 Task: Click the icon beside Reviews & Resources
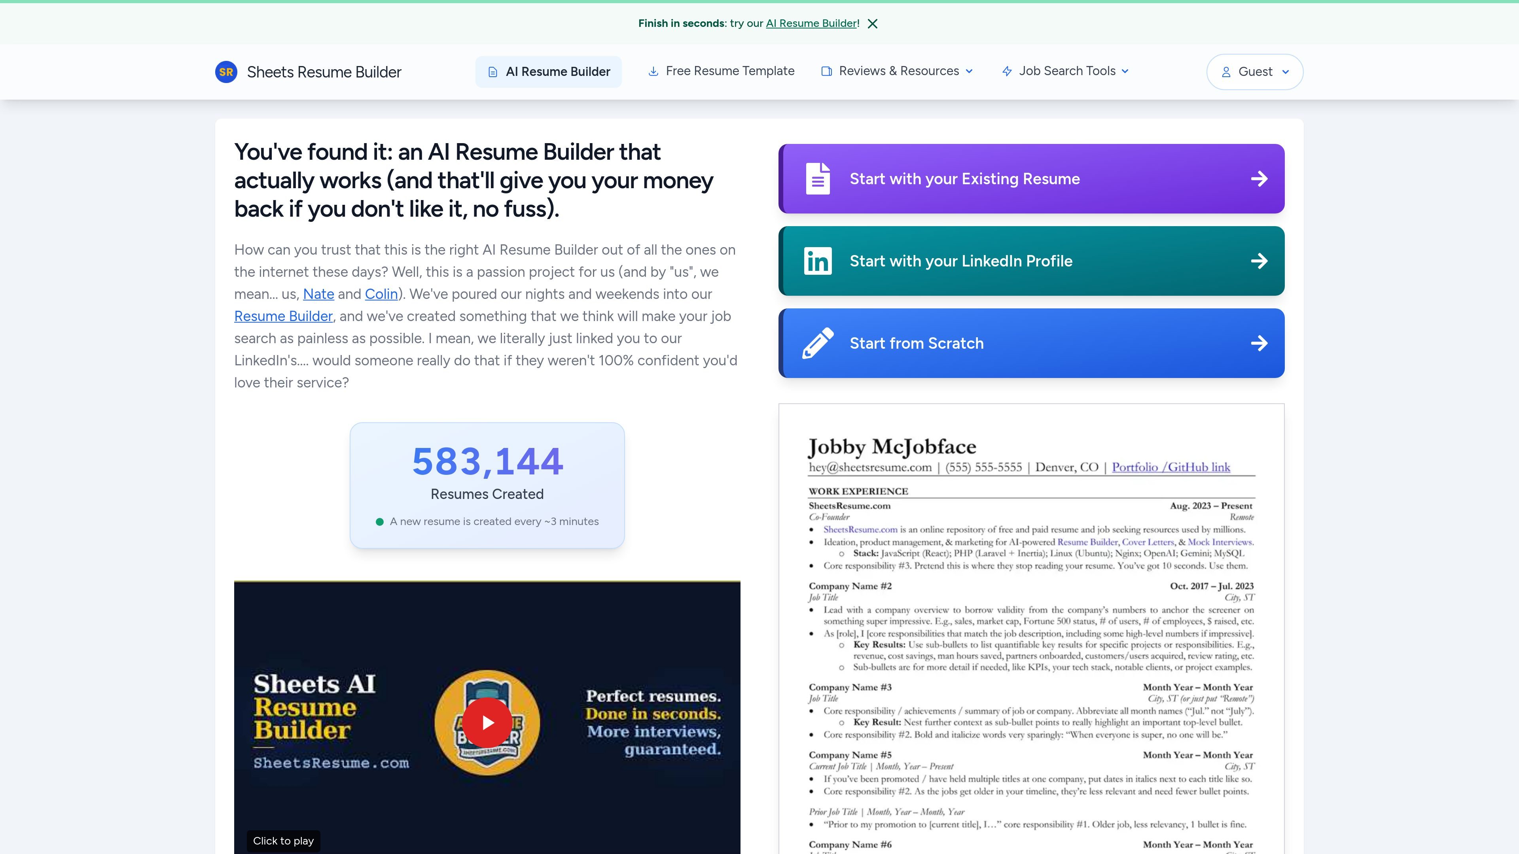coord(827,71)
